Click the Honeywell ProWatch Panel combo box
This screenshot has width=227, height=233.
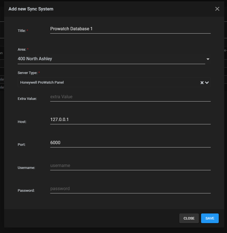pos(114,83)
